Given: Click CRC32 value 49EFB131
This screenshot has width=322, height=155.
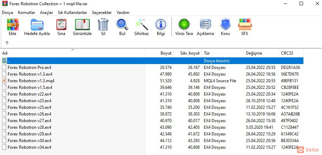Looking at the screenshot, I should [x=289, y=81].
